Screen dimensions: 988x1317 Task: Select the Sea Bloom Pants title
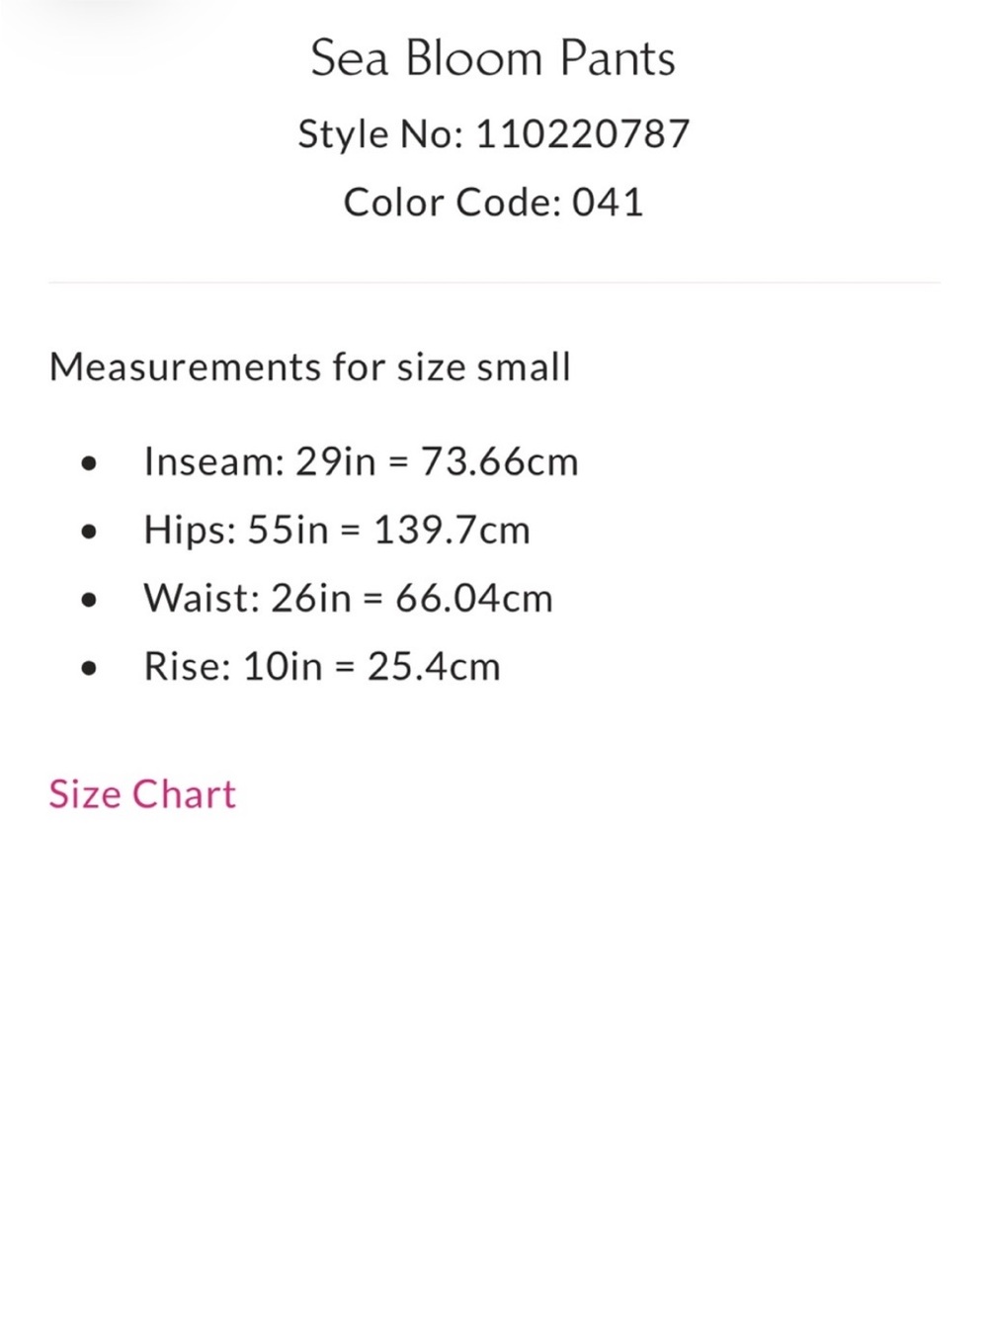tap(493, 58)
